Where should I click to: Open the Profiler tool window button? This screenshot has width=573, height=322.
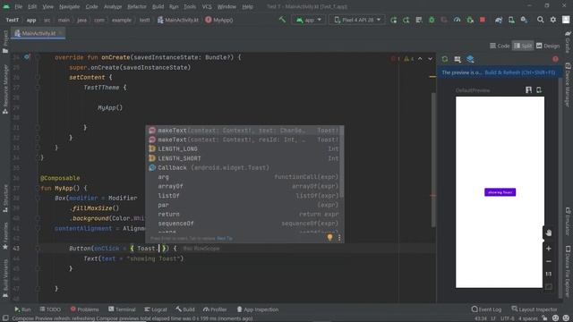215,309
